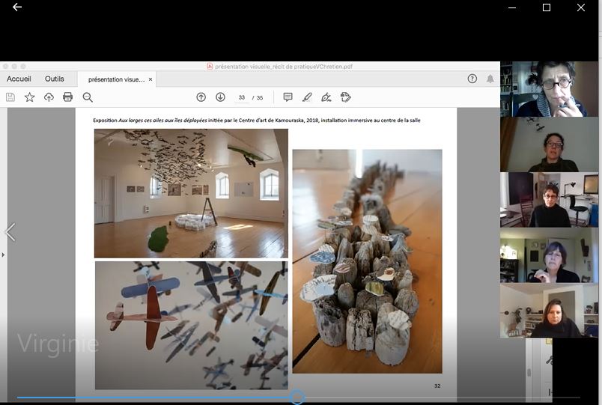Select the highlighter pen tool
Image resolution: width=602 pixels, height=405 pixels.
[x=307, y=97]
